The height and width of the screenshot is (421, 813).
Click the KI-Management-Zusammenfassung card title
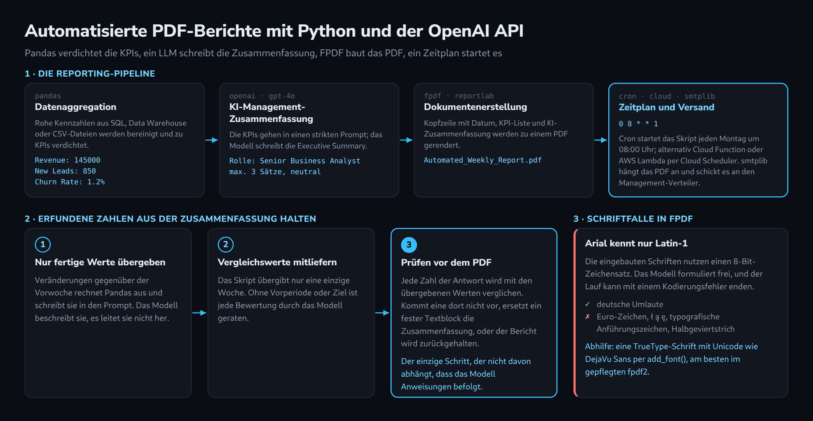tap(271, 113)
